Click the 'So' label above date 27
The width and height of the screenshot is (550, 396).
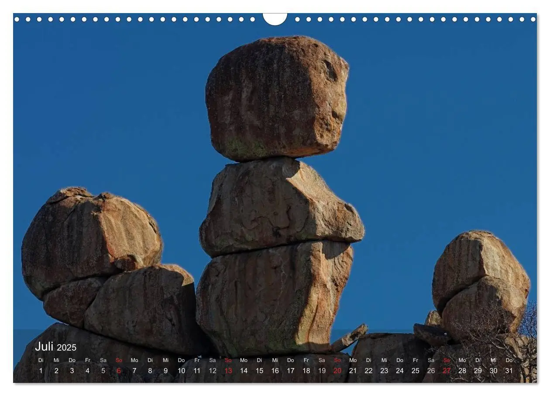coord(447,360)
